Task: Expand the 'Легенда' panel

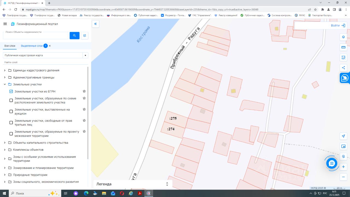Action: 133,184
